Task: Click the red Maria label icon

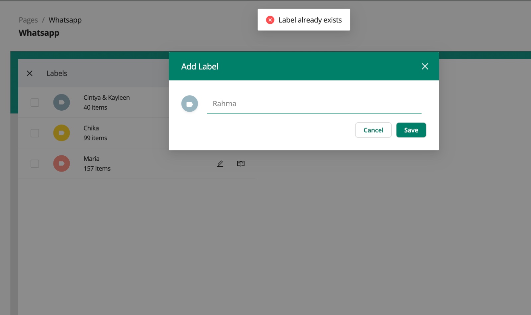Action: click(61, 164)
